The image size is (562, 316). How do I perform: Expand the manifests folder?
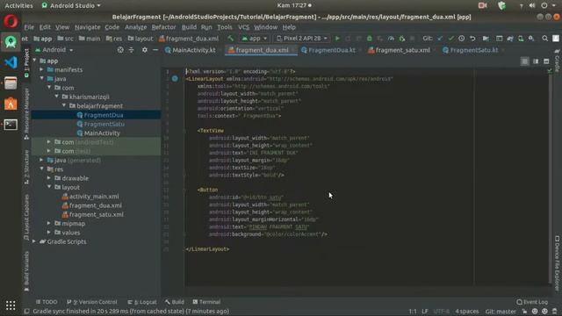click(41, 70)
